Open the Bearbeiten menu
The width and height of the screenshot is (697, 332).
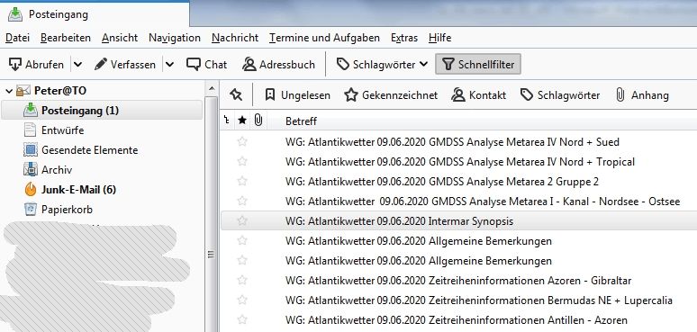point(66,38)
